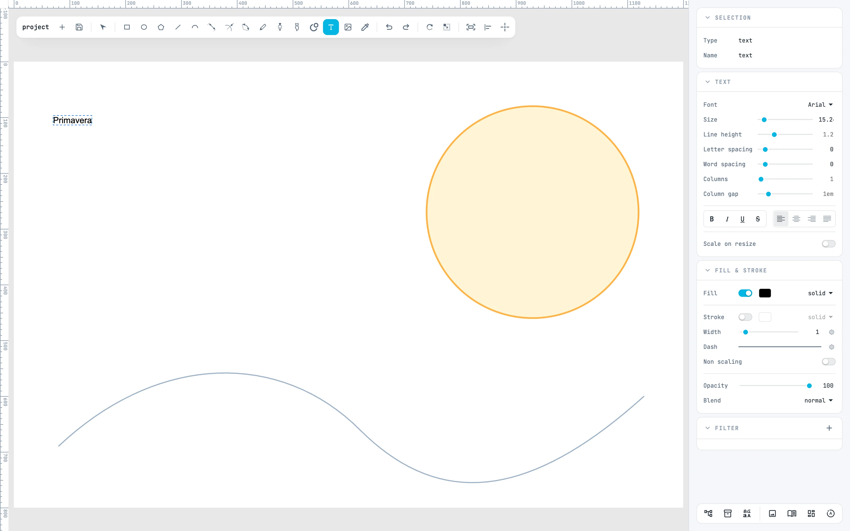The image size is (850, 531).
Task: Center align the text
Action: 796,219
